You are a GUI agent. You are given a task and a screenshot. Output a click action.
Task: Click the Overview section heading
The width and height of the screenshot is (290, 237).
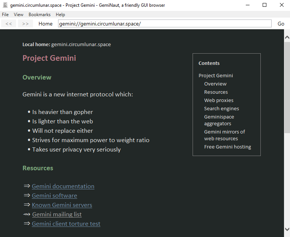(37, 77)
